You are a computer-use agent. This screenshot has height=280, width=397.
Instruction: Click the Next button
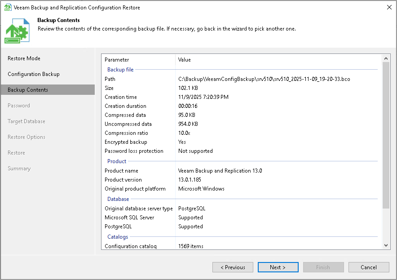278,267
